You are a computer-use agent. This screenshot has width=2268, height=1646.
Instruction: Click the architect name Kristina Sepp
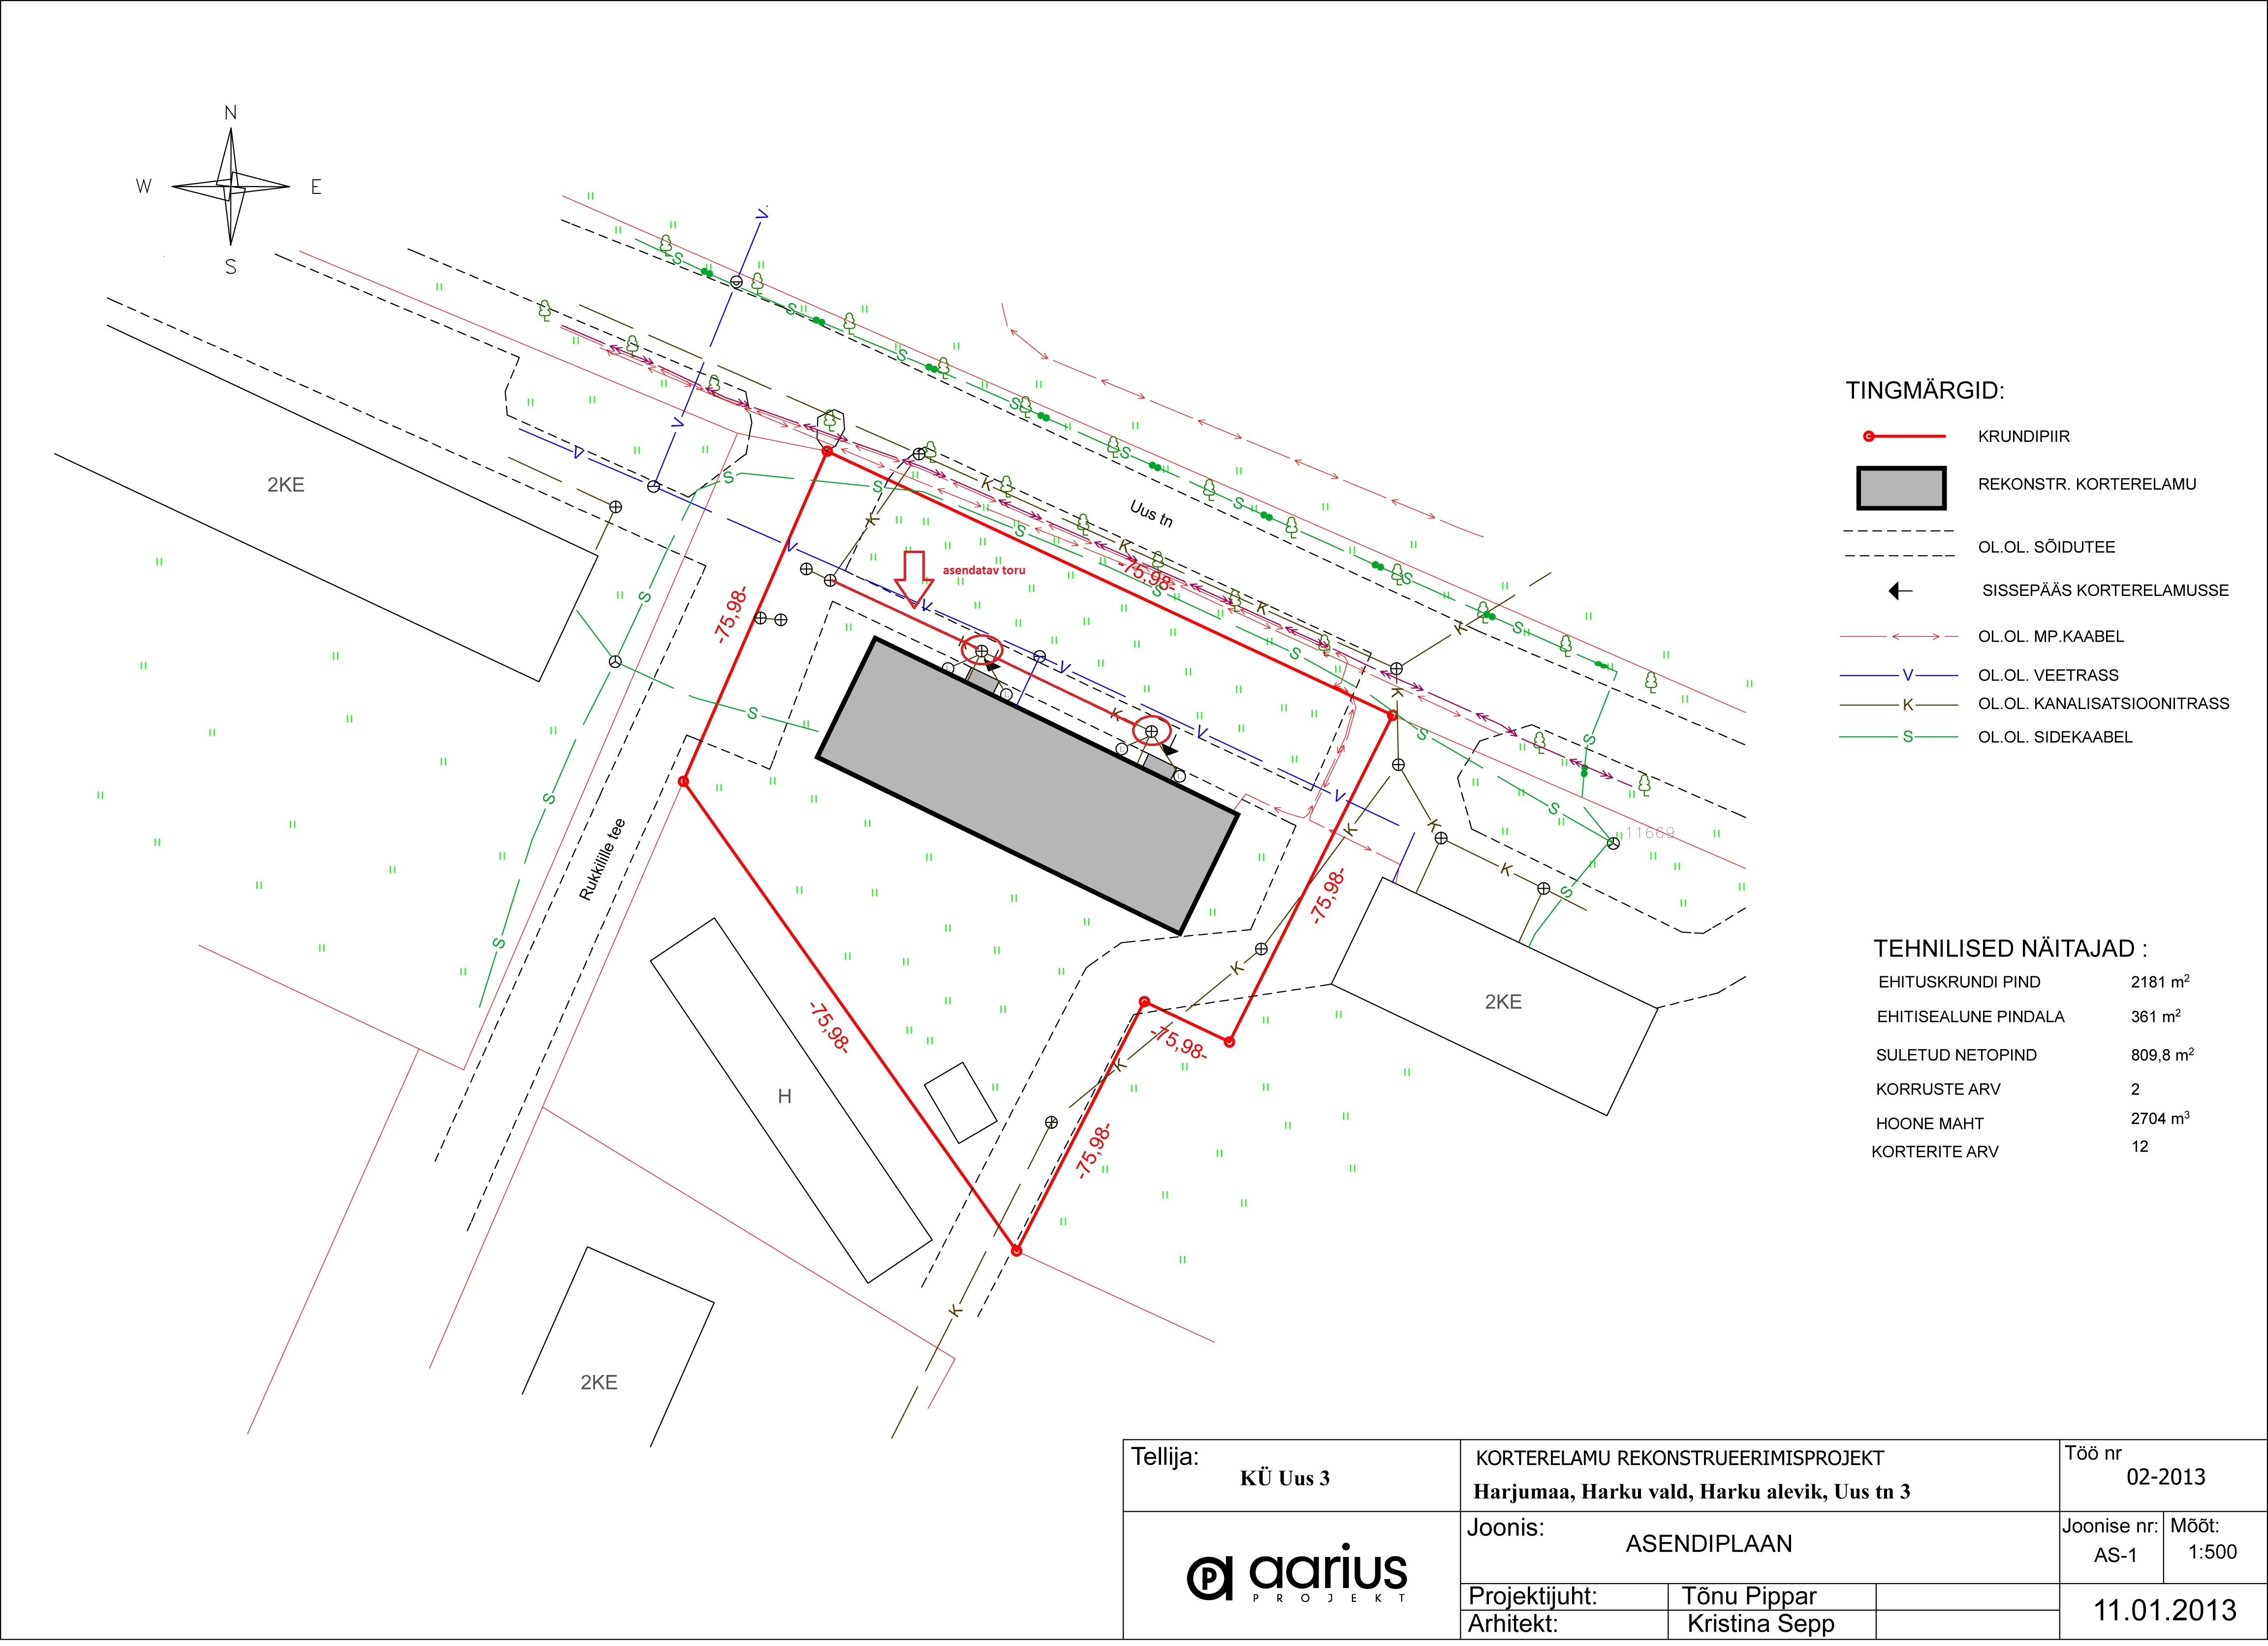[1760, 1624]
